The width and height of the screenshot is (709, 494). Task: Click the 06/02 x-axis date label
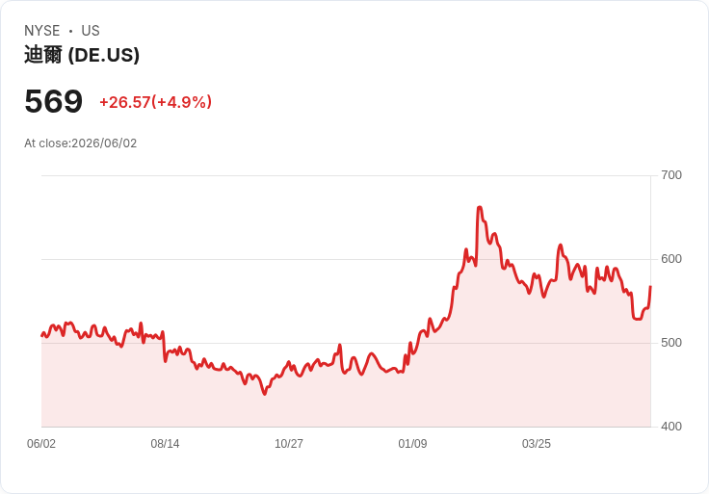click(41, 444)
